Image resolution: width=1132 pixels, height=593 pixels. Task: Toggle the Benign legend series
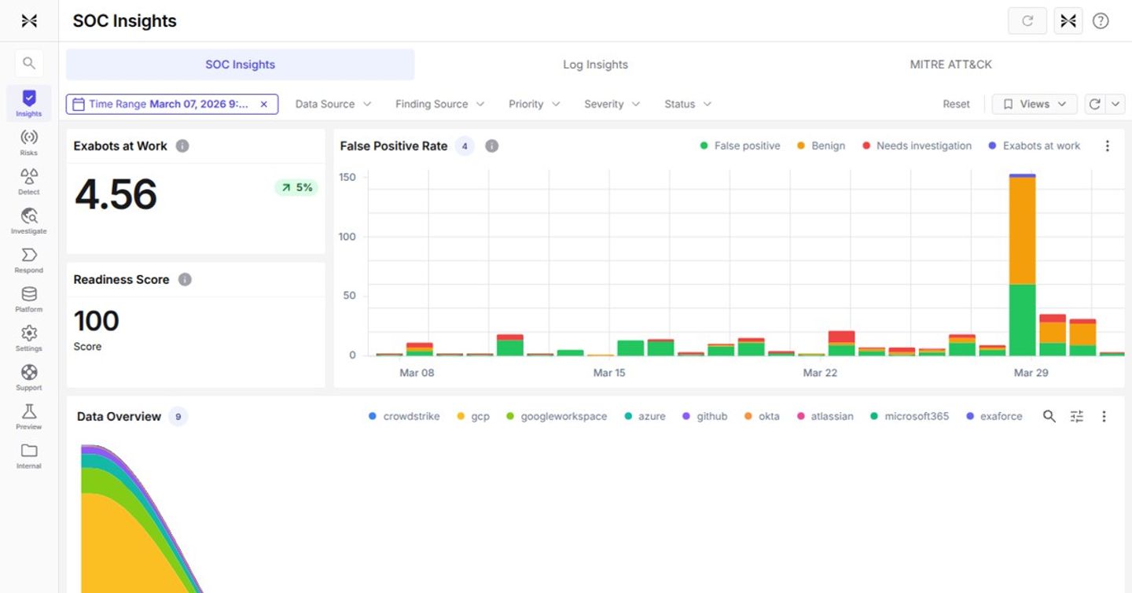(x=821, y=146)
